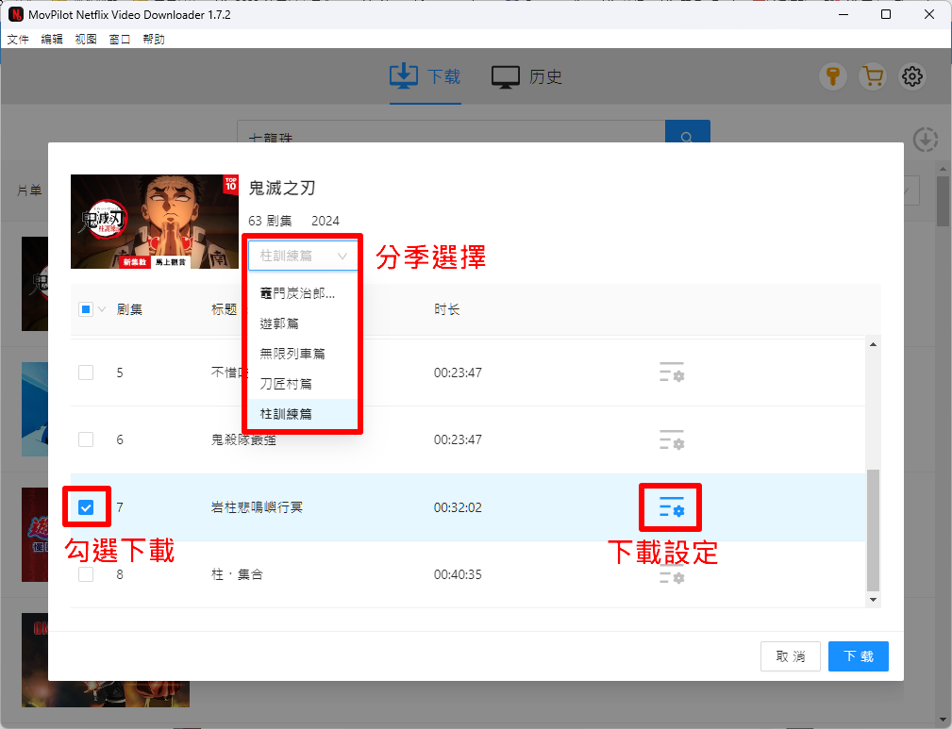
Task: Open the shopping cart icon
Action: 873,77
